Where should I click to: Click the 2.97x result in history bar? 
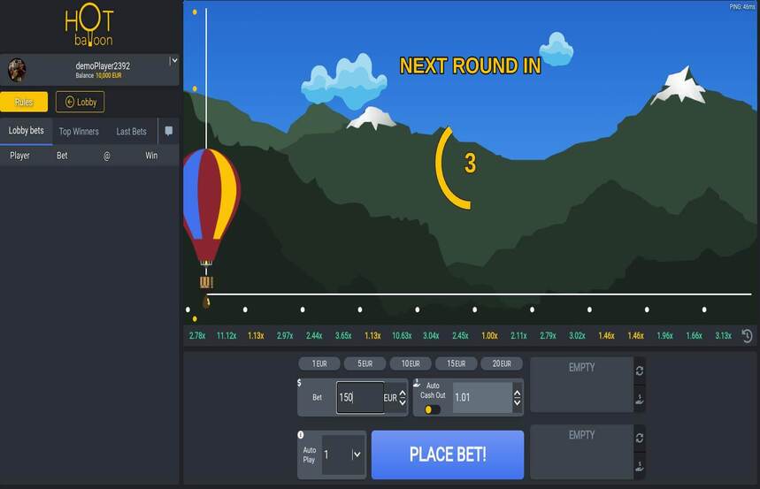(x=285, y=335)
